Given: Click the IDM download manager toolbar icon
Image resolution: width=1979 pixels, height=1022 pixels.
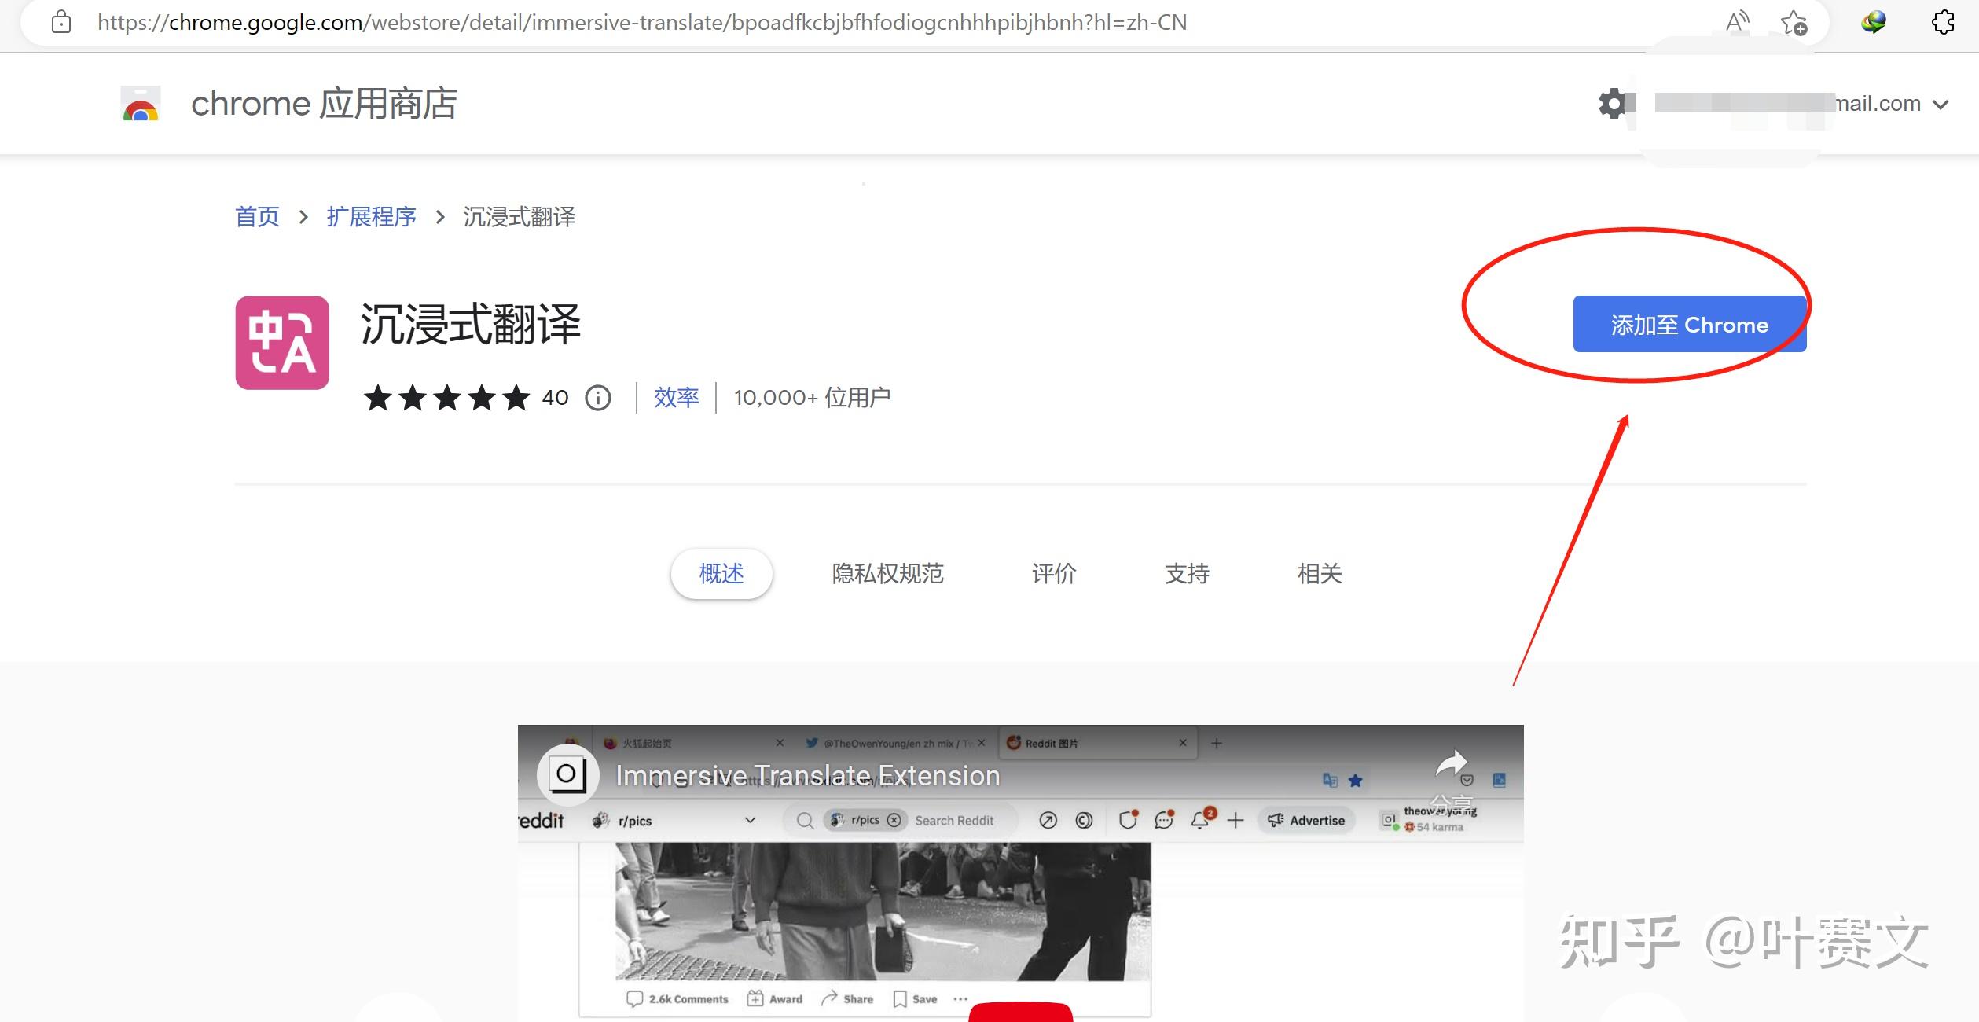Looking at the screenshot, I should tap(1874, 22).
